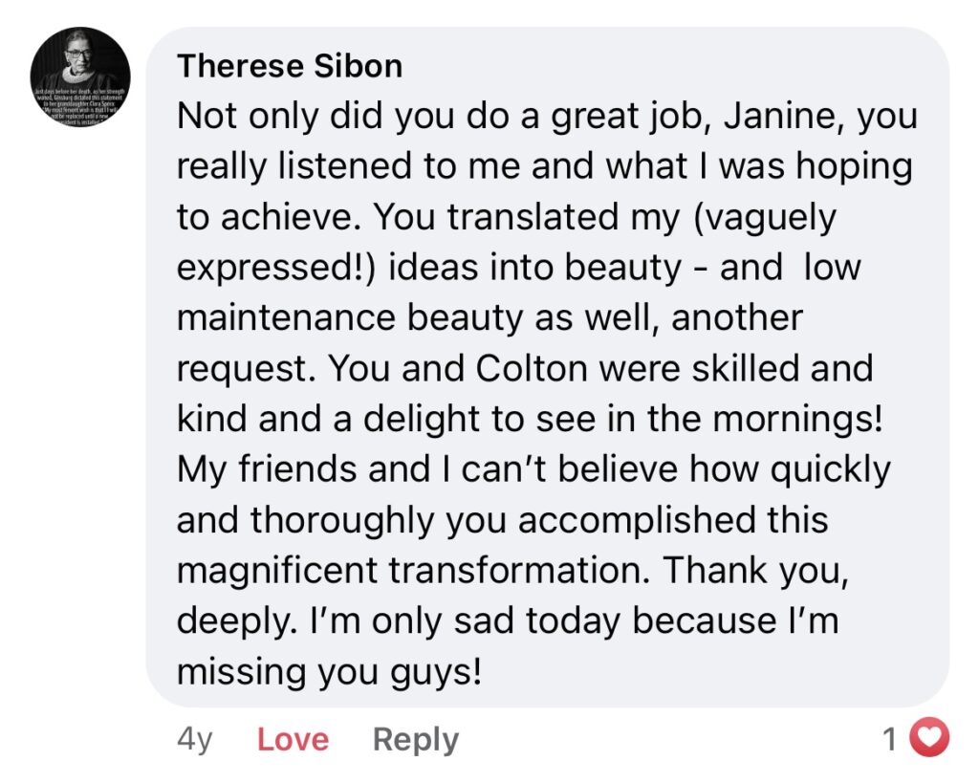View the reaction count of 1
The height and width of the screenshot is (783, 979).
[890, 739]
